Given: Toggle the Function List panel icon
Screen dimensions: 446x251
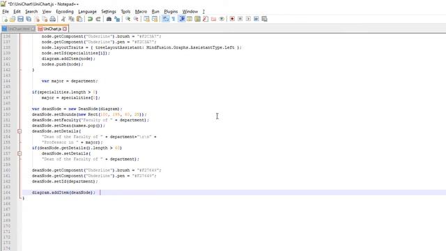Looking at the screenshot, I should pyautogui.click(x=206, y=19).
